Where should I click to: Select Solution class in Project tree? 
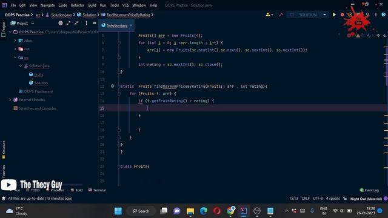click(41, 83)
